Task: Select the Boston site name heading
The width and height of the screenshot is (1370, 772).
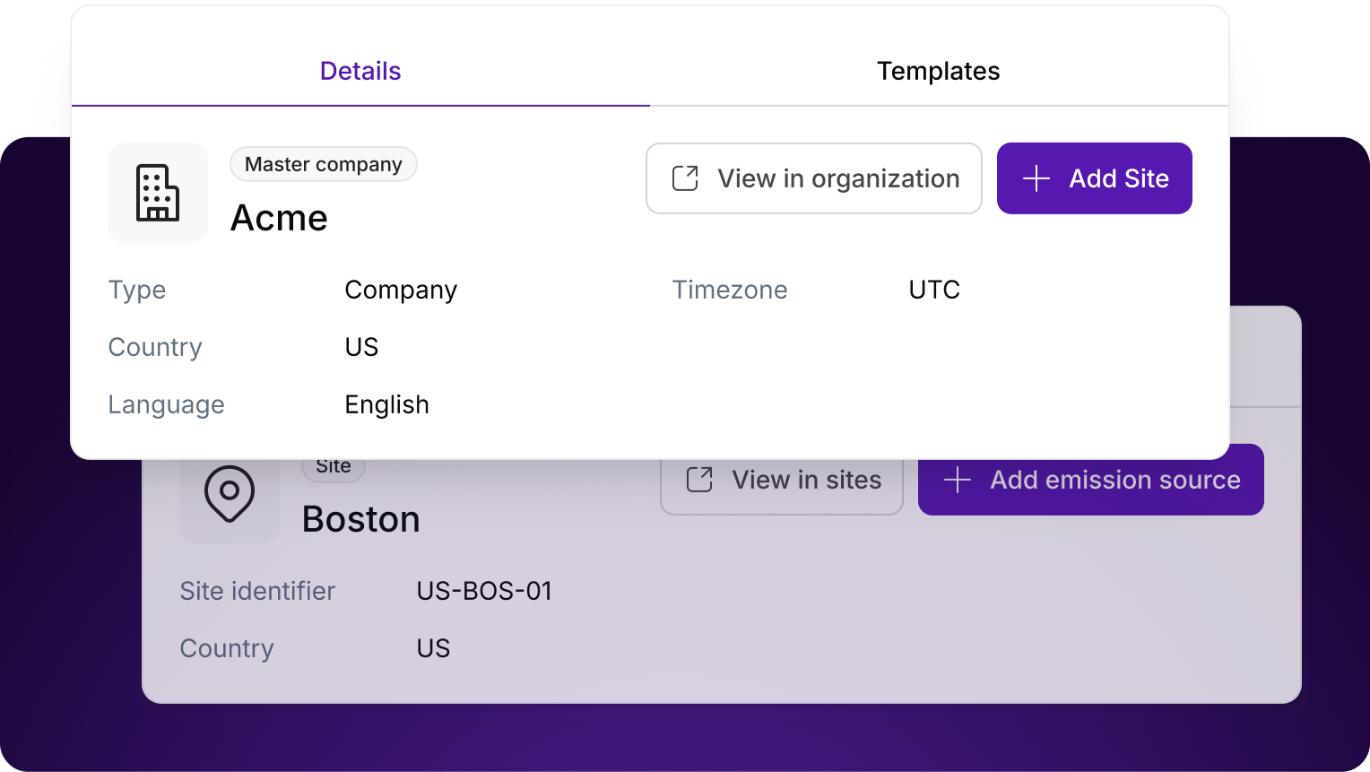Action: (361, 519)
